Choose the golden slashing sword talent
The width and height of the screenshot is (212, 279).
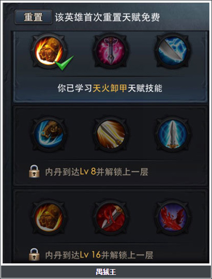click(x=111, y=134)
